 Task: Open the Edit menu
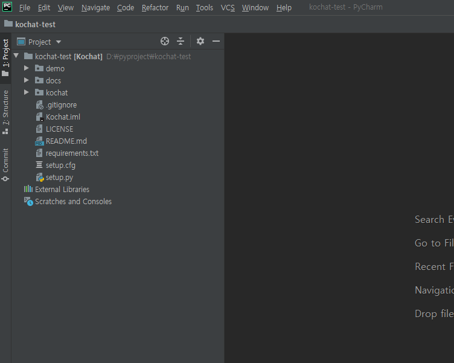pos(44,7)
